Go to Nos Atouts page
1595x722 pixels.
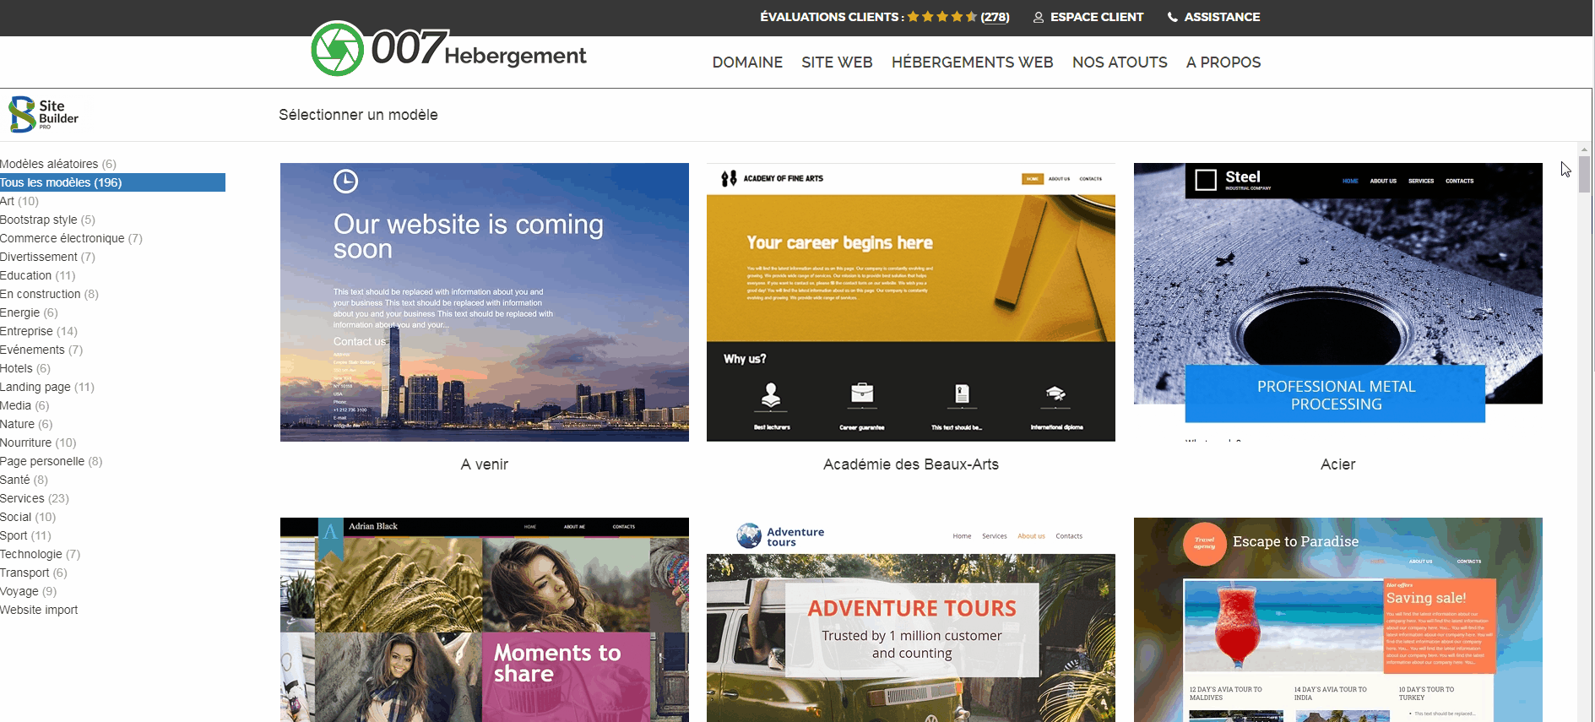(1120, 62)
